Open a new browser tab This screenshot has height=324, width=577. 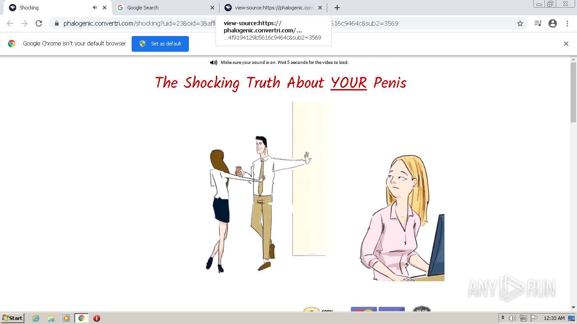[x=337, y=8]
